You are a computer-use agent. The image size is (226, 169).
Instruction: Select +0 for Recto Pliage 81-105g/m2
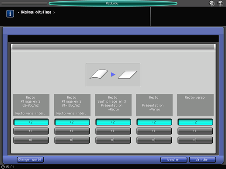click(72, 140)
